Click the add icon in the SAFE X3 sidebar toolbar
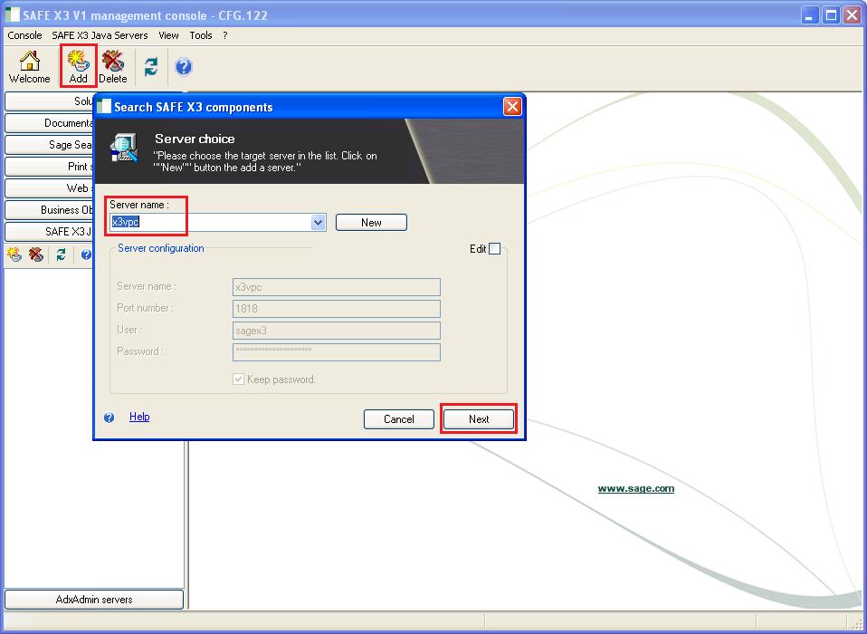Viewport: 867px width, 634px height. click(x=14, y=255)
